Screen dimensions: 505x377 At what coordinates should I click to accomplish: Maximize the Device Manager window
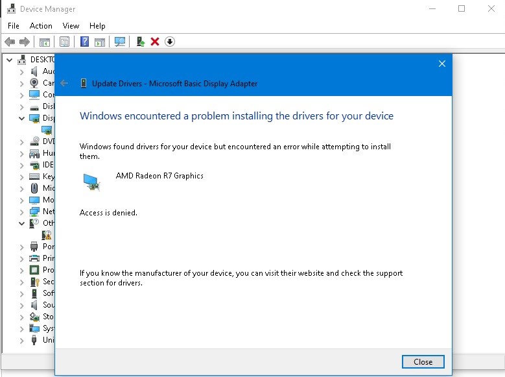pyautogui.click(x=462, y=8)
